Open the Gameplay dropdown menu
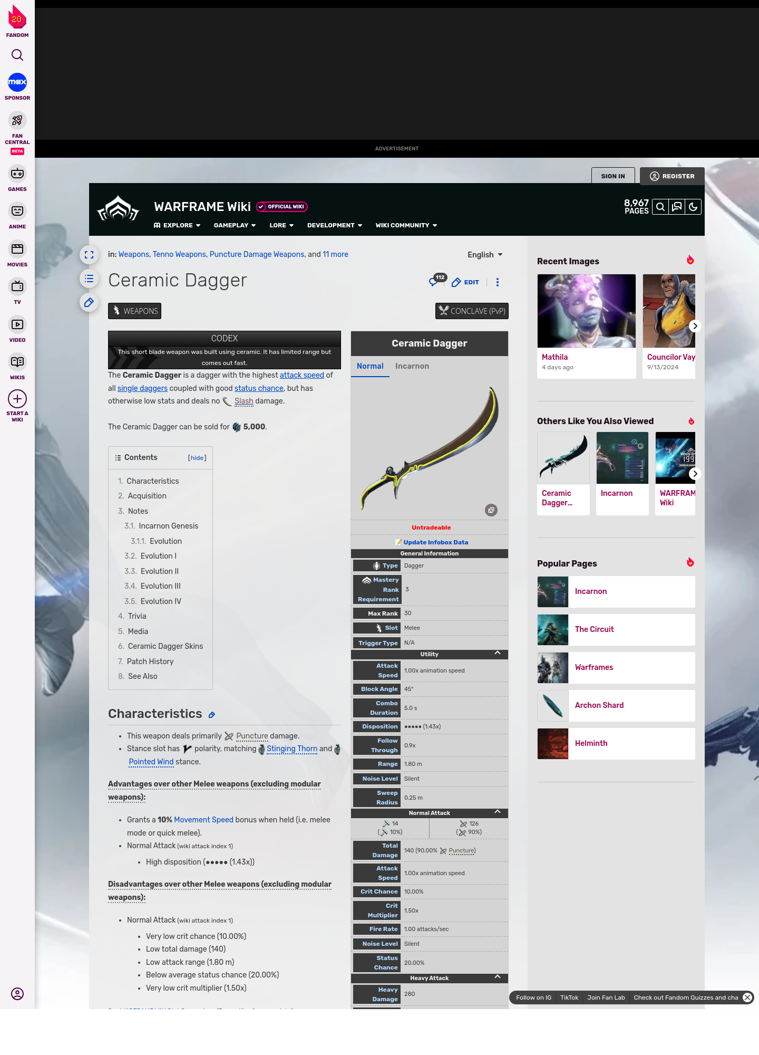This screenshot has width=759, height=1055. pyautogui.click(x=235, y=225)
